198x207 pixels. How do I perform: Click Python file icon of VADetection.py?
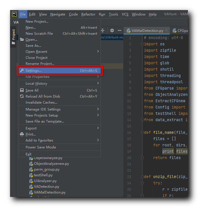pos(31,187)
